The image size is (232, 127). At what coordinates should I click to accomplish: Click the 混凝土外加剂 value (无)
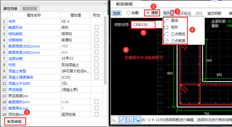(x=64, y=83)
